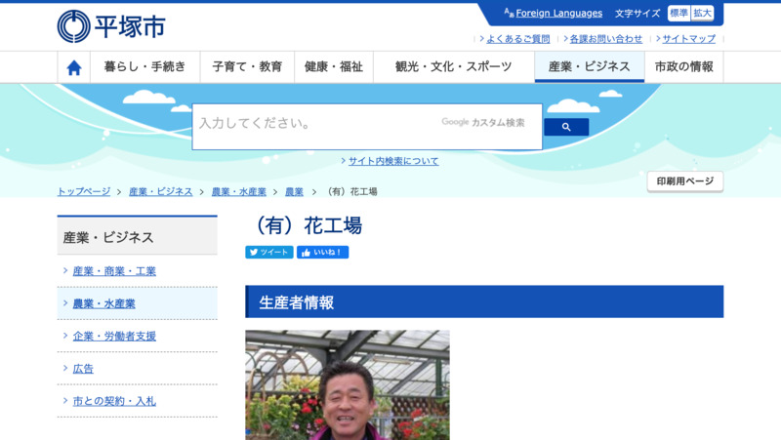Open sidebar 農業・水産業 link

(x=103, y=303)
